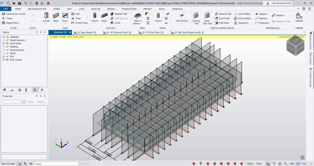Click Construction Levels button
314x166 pixels.
coord(14,14)
